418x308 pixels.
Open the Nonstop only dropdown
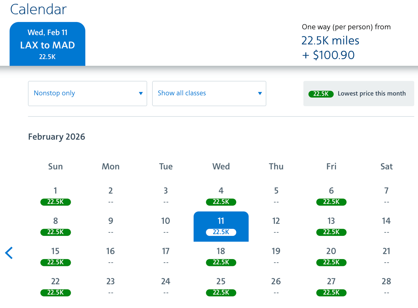point(87,93)
